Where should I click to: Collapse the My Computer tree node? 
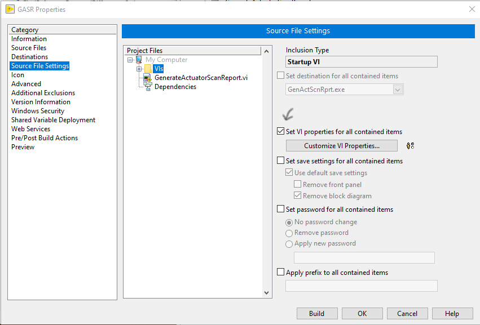click(130, 59)
